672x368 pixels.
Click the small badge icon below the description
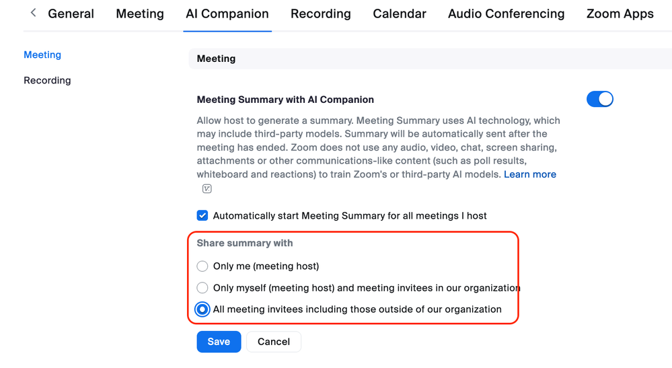point(207,189)
